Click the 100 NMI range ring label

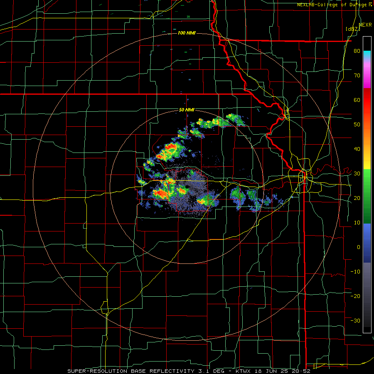187,33
